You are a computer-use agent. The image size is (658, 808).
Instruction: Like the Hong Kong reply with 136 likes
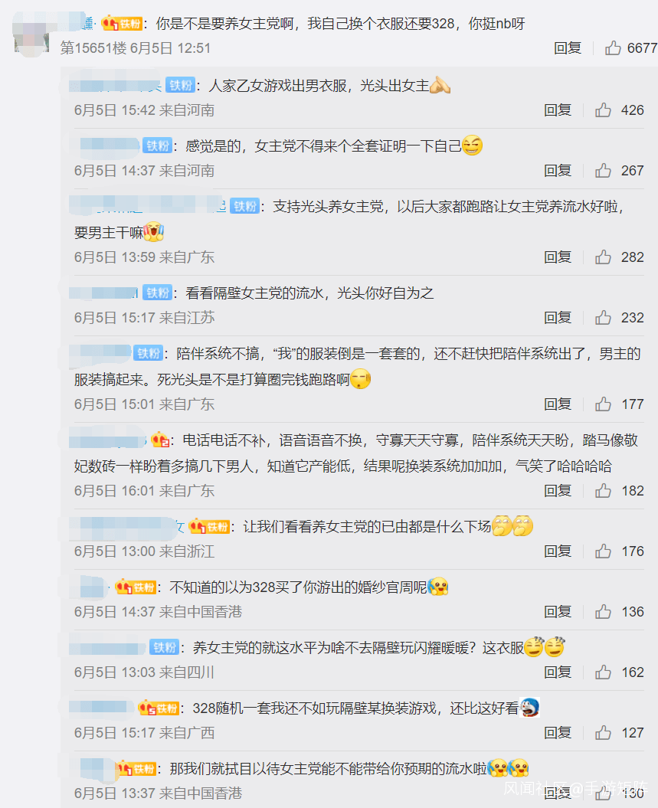[603, 612]
